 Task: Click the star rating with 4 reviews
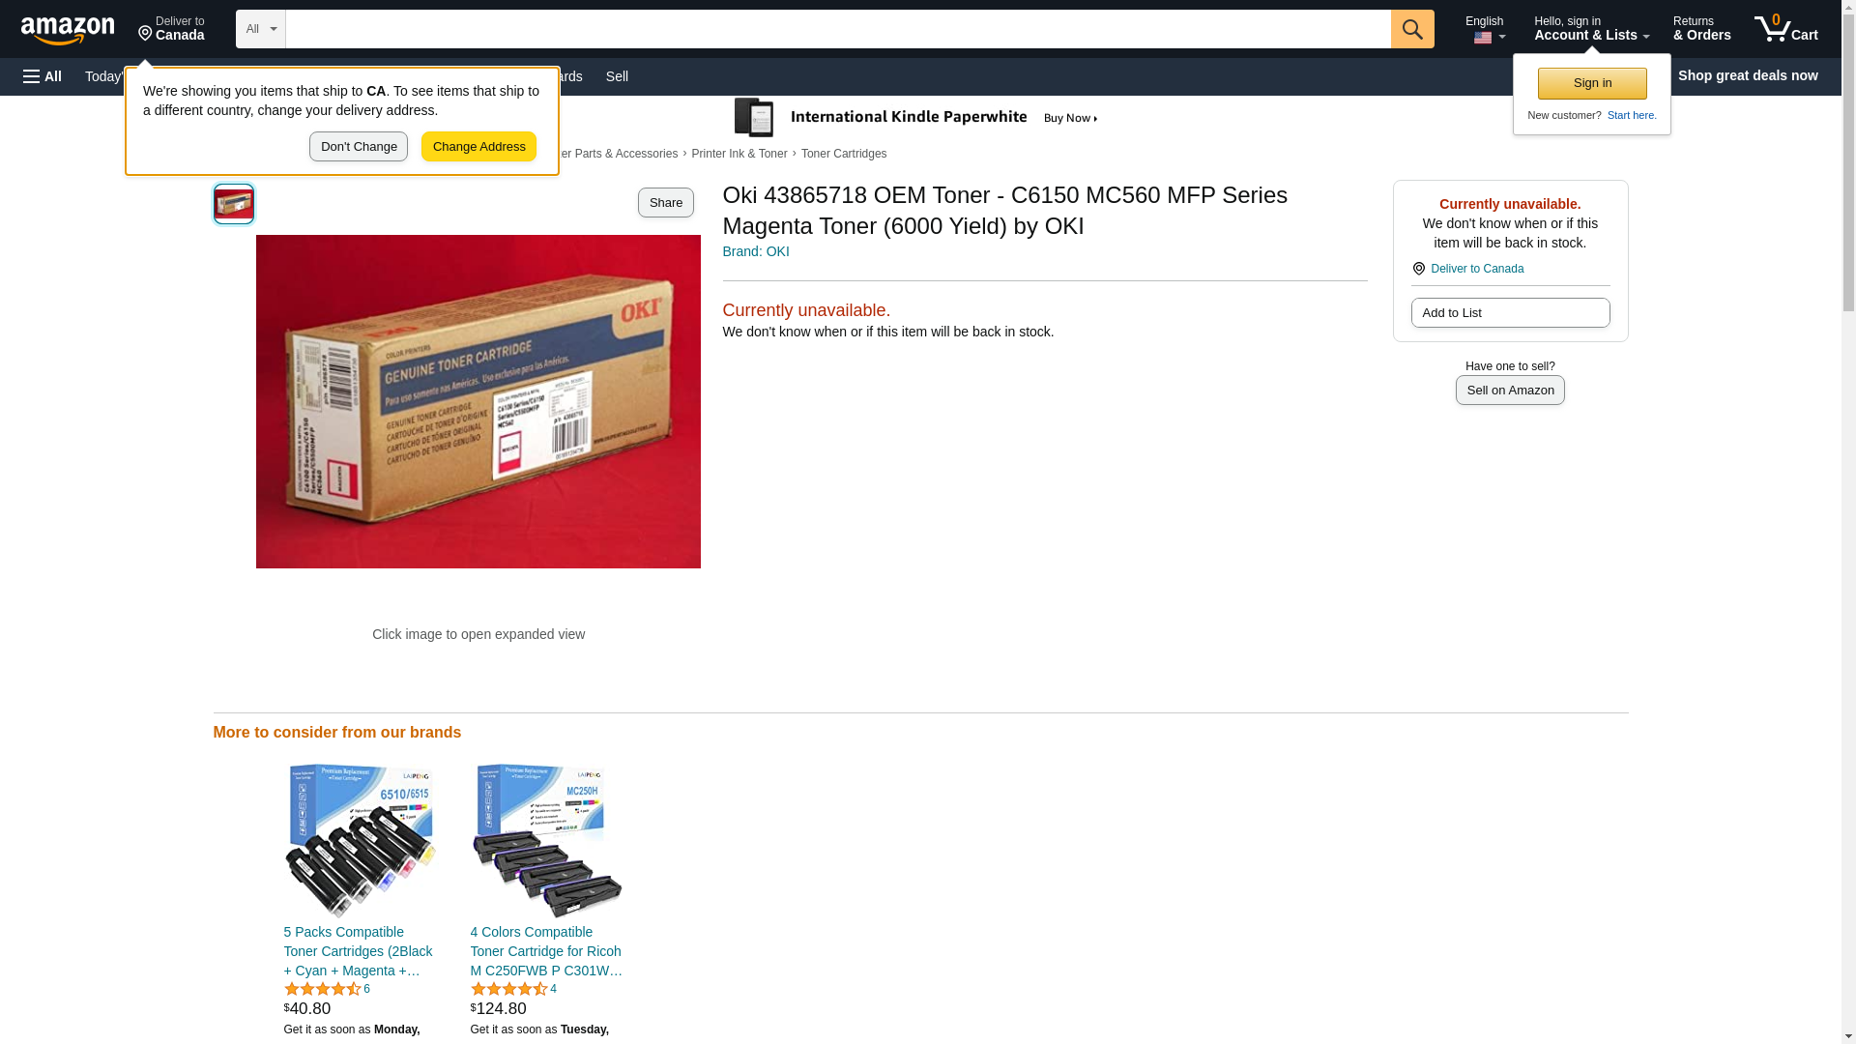[513, 989]
